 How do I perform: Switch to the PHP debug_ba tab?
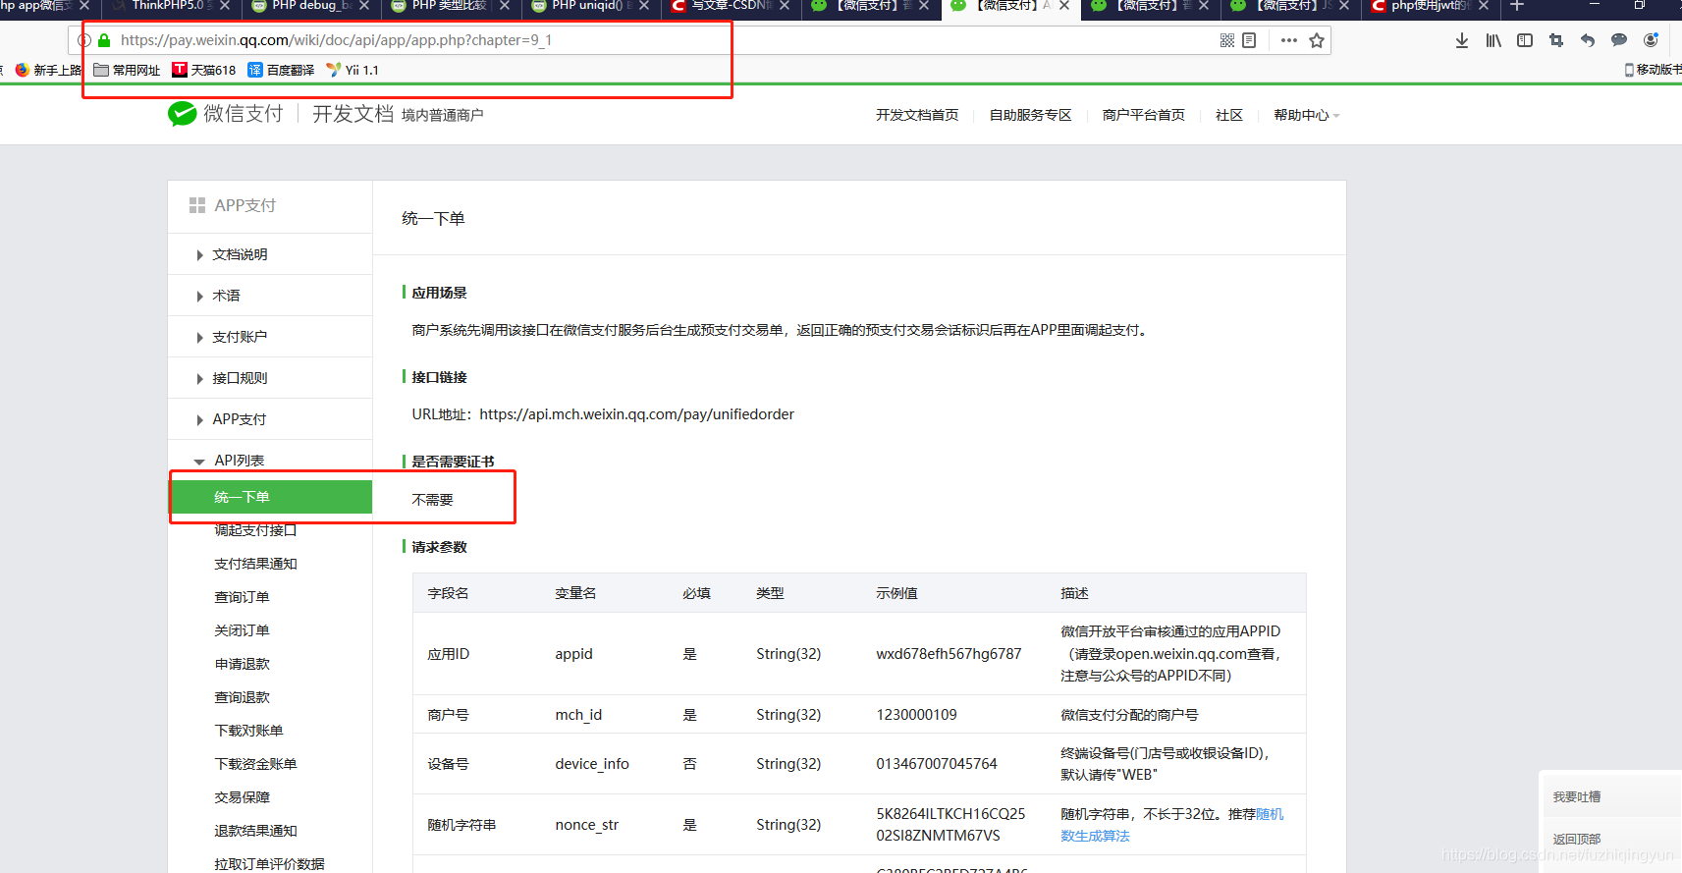point(311,6)
